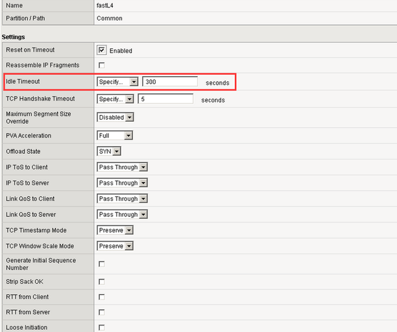
Task: Click the TCP Handshake Timeout seconds field
Action: [165, 99]
